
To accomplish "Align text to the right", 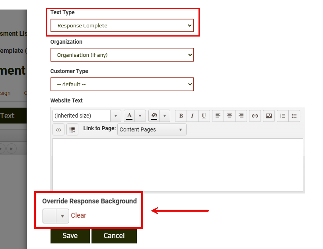I will click(241, 116).
